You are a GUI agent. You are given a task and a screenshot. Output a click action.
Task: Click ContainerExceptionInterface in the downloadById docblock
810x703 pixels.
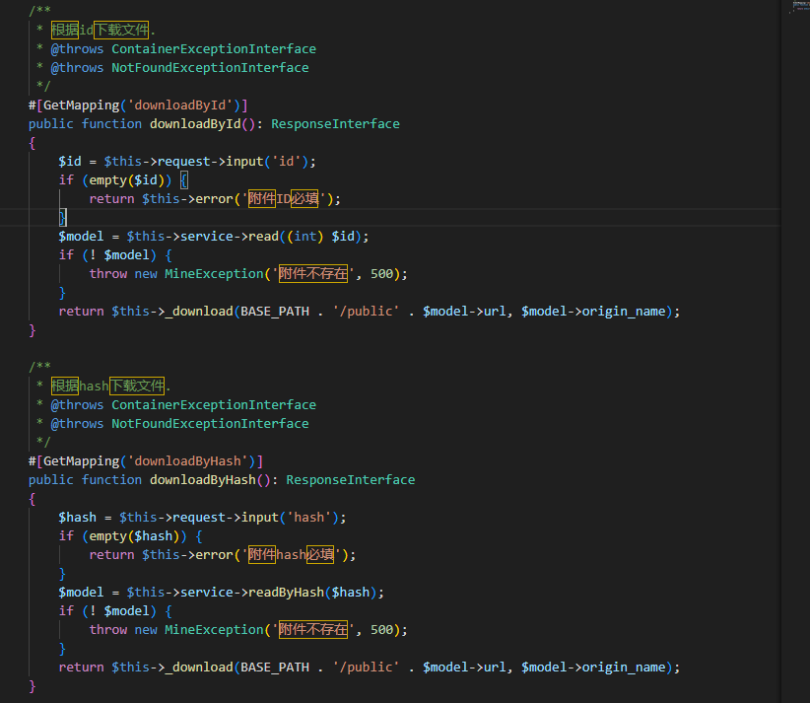pyautogui.click(x=214, y=48)
